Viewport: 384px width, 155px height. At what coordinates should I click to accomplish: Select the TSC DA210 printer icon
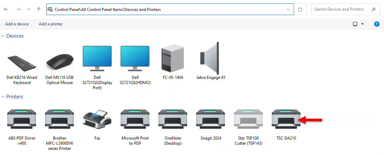point(286,119)
